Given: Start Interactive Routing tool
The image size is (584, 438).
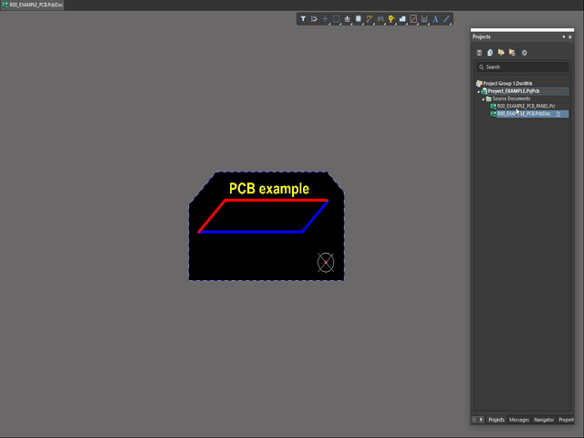Looking at the screenshot, I should (369, 19).
